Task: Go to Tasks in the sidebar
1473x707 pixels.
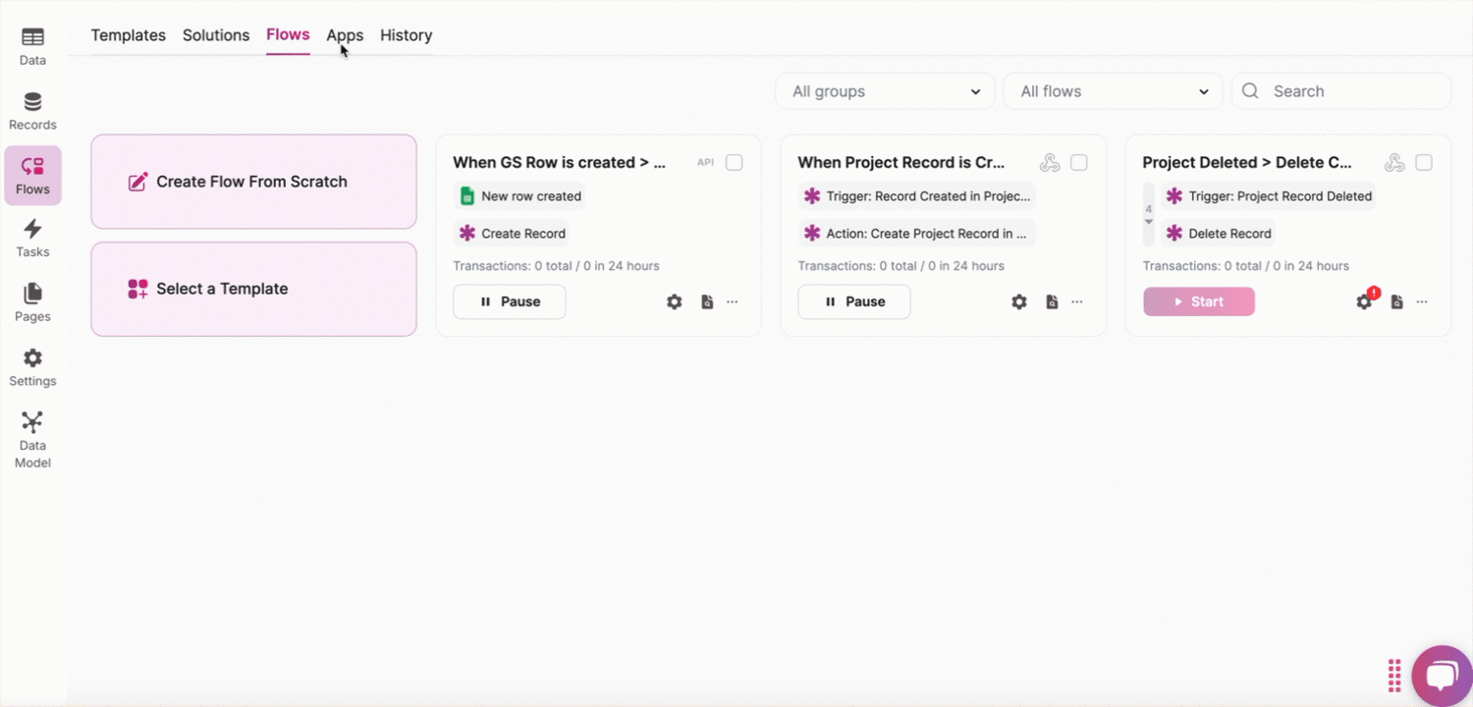Action: (32, 239)
